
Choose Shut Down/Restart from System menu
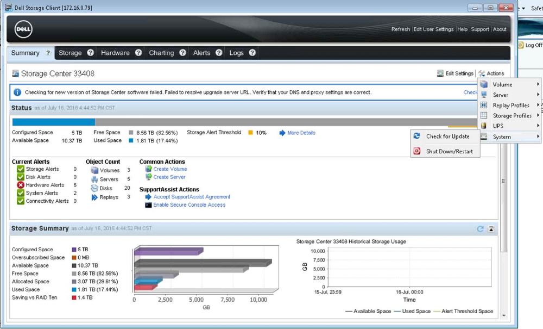[445, 151]
